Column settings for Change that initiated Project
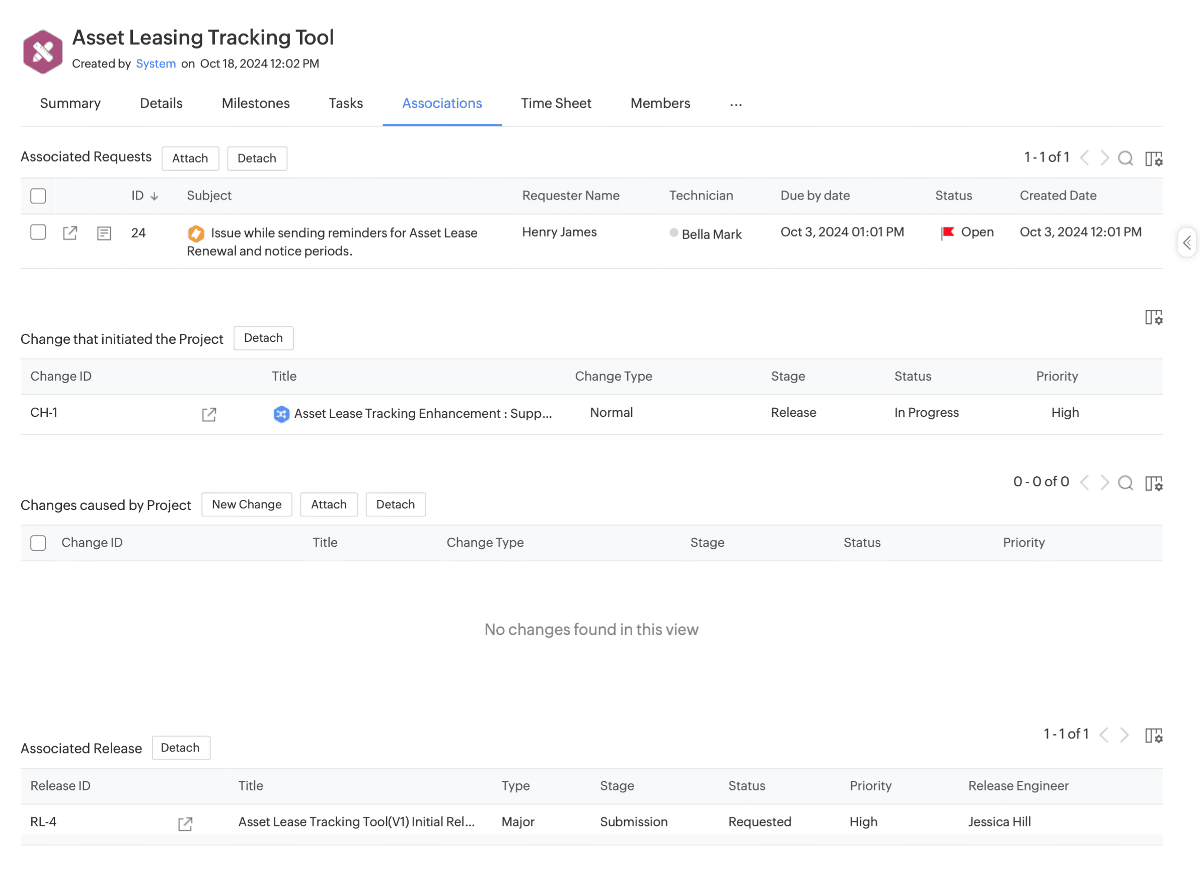Screen dimensions: 1200x881 tap(1153, 317)
